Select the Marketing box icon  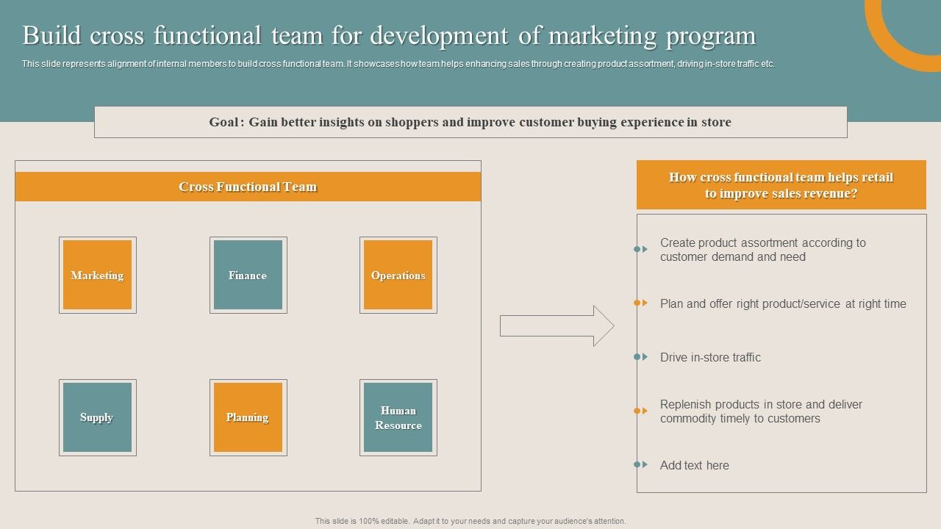pos(97,275)
